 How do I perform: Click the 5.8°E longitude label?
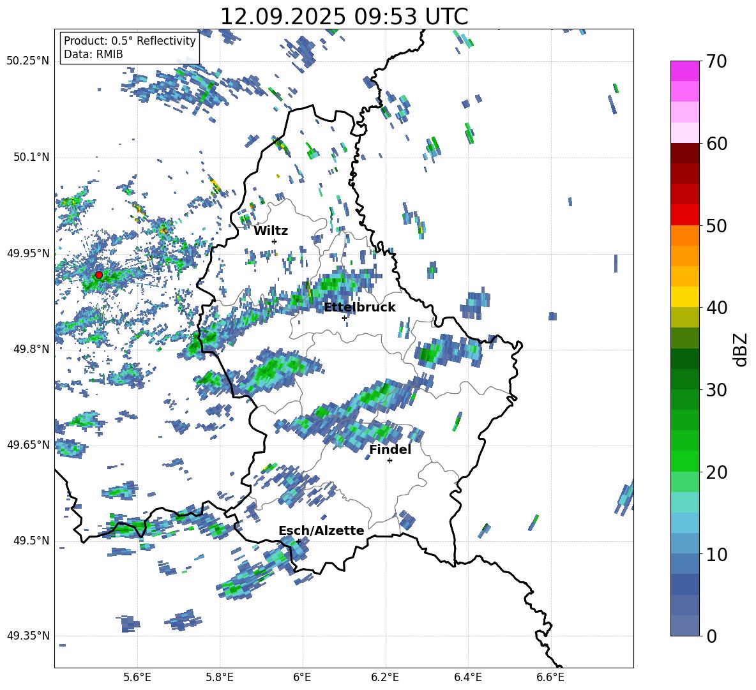point(220,677)
